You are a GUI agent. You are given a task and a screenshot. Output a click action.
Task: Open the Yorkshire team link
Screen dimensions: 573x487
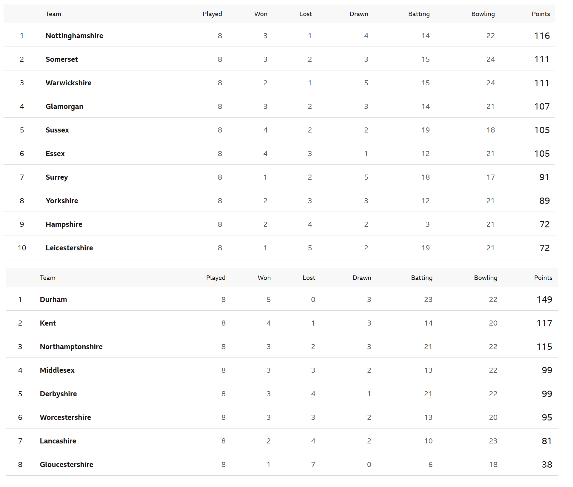[62, 201]
